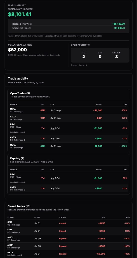Viewport: 137px width, 258px height.
Task: Click the I/O column header in Open Trades
Action: pyautogui.click(x=43, y=105)
